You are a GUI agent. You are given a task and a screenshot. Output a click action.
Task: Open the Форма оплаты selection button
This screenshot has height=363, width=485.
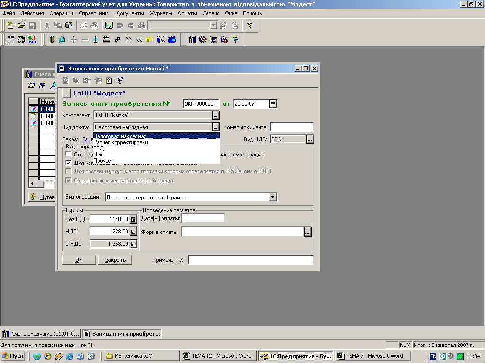point(307,232)
